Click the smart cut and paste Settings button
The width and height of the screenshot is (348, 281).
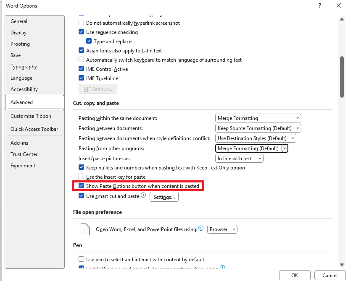pyautogui.click(x=164, y=196)
